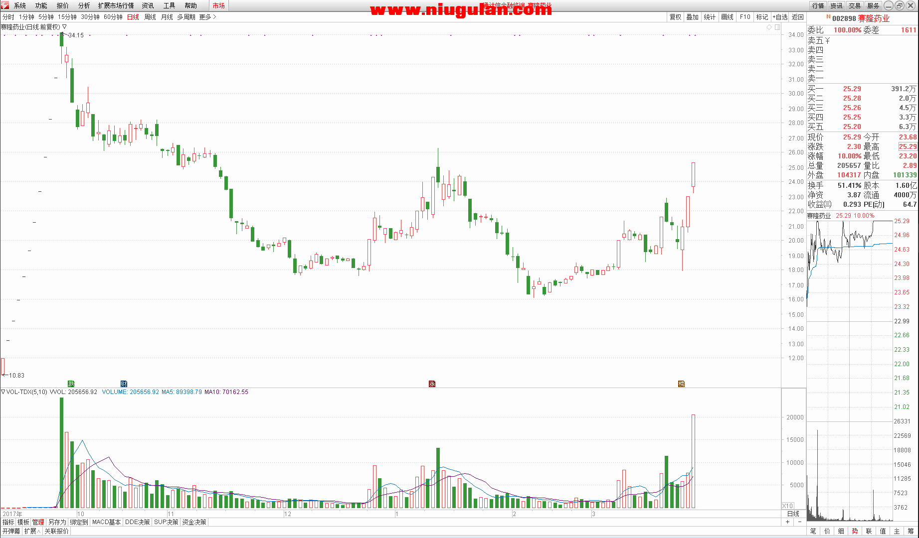Click the blue 财 event marker
The width and height of the screenshot is (919, 538).
124,384
